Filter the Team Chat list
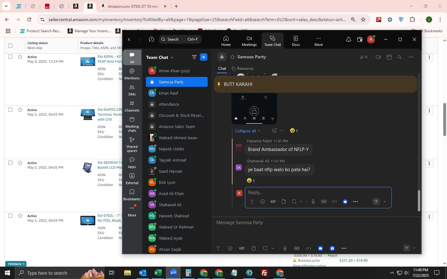 click(194, 57)
